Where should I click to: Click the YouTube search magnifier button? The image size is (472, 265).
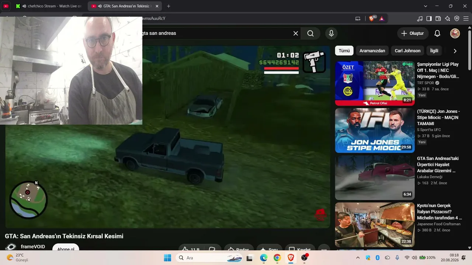tap(310, 33)
